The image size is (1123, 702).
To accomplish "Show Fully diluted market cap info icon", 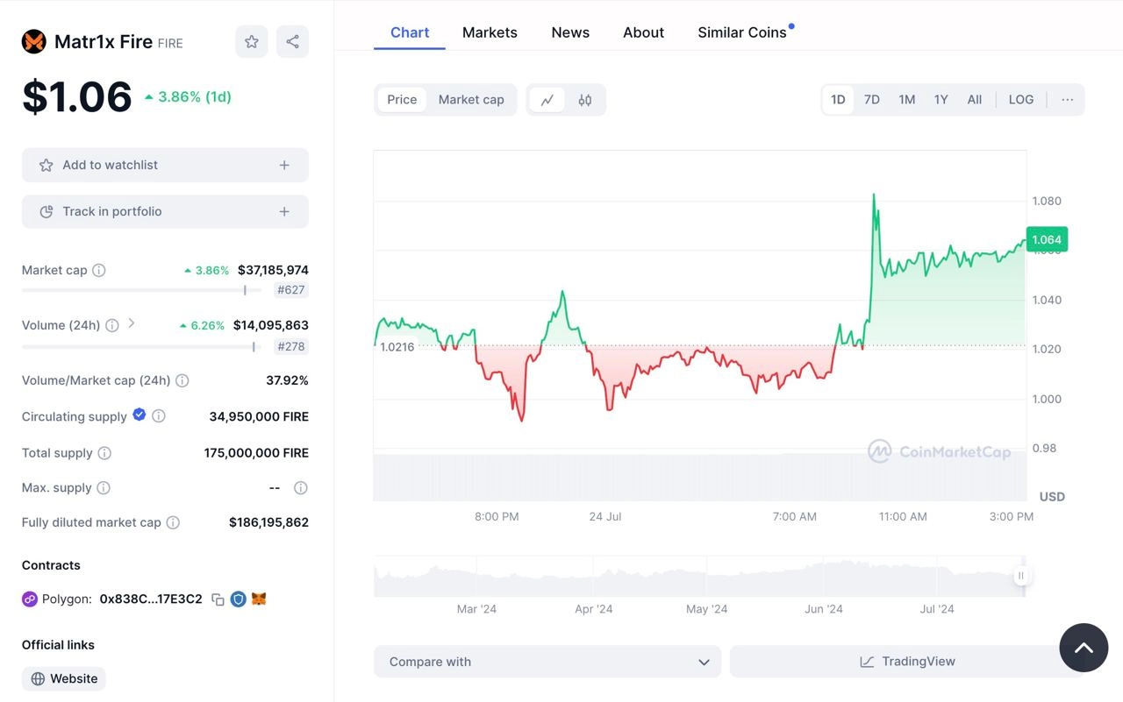I will click(174, 522).
